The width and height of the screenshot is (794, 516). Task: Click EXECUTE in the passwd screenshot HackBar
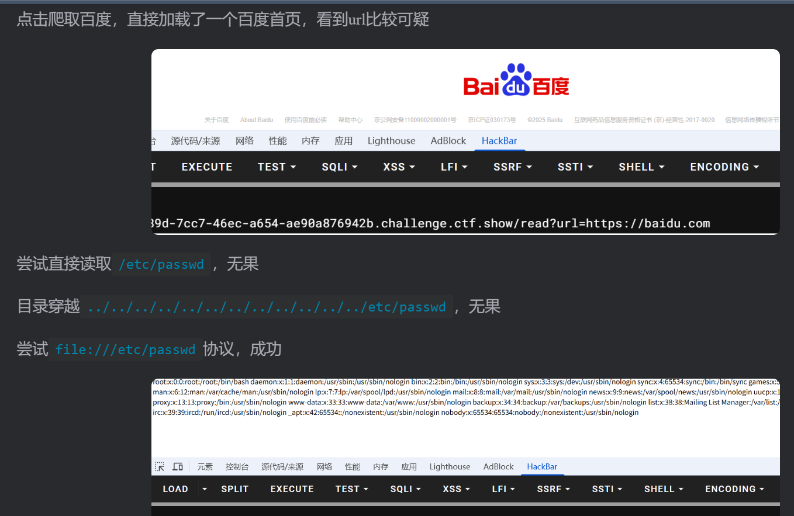tap(292, 489)
